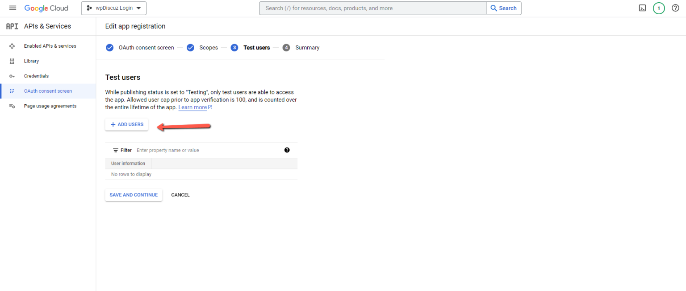Click the top Search button

[503, 8]
